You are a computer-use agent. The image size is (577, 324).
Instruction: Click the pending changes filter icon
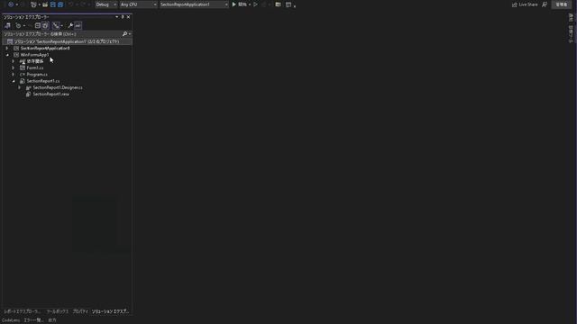click(x=18, y=25)
